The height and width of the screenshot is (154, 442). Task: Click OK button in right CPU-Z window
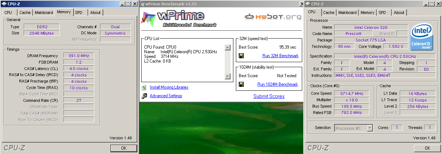(x=427, y=148)
